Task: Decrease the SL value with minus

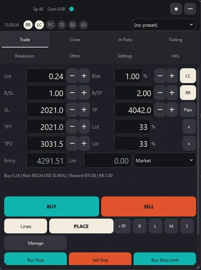Action: (x=72, y=110)
